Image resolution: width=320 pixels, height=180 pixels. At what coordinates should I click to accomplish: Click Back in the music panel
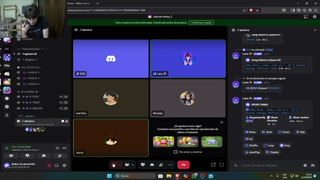(267, 132)
